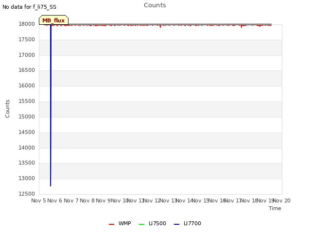Click the blue LI7700 vertical spike line
The width and height of the screenshot is (311, 233).
coord(51,105)
